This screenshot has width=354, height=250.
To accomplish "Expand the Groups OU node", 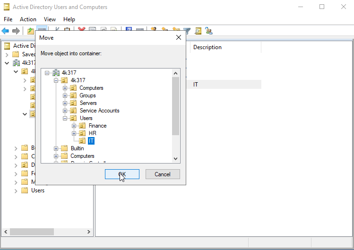I will tap(65, 95).
